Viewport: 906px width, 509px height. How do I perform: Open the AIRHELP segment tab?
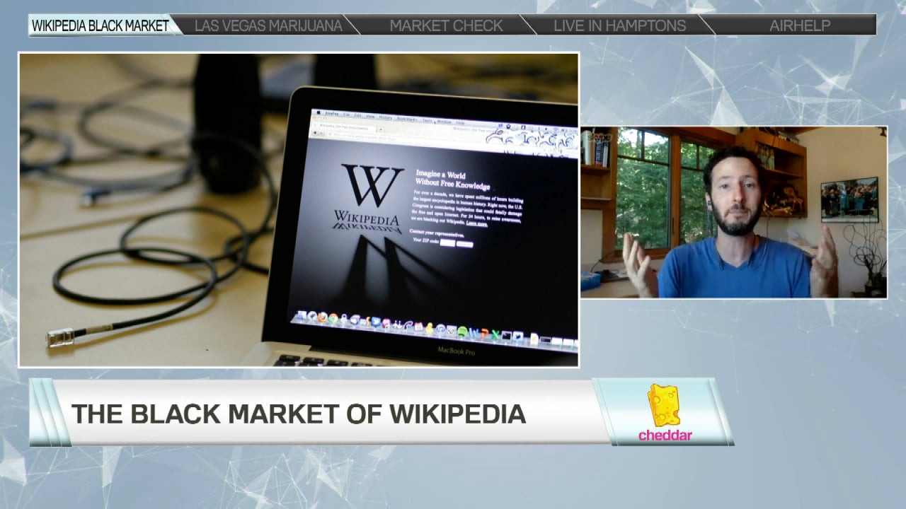pos(800,25)
